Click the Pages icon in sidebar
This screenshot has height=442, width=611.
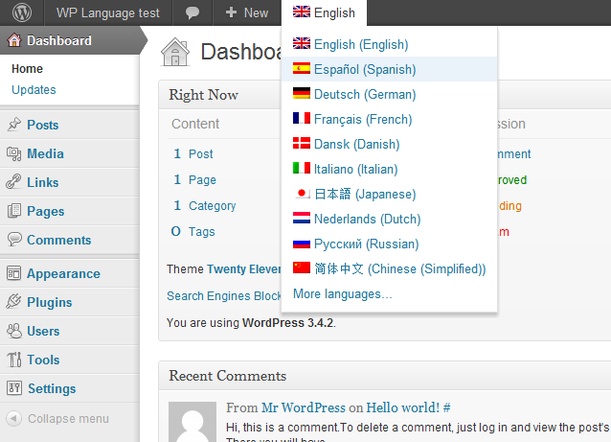point(14,211)
